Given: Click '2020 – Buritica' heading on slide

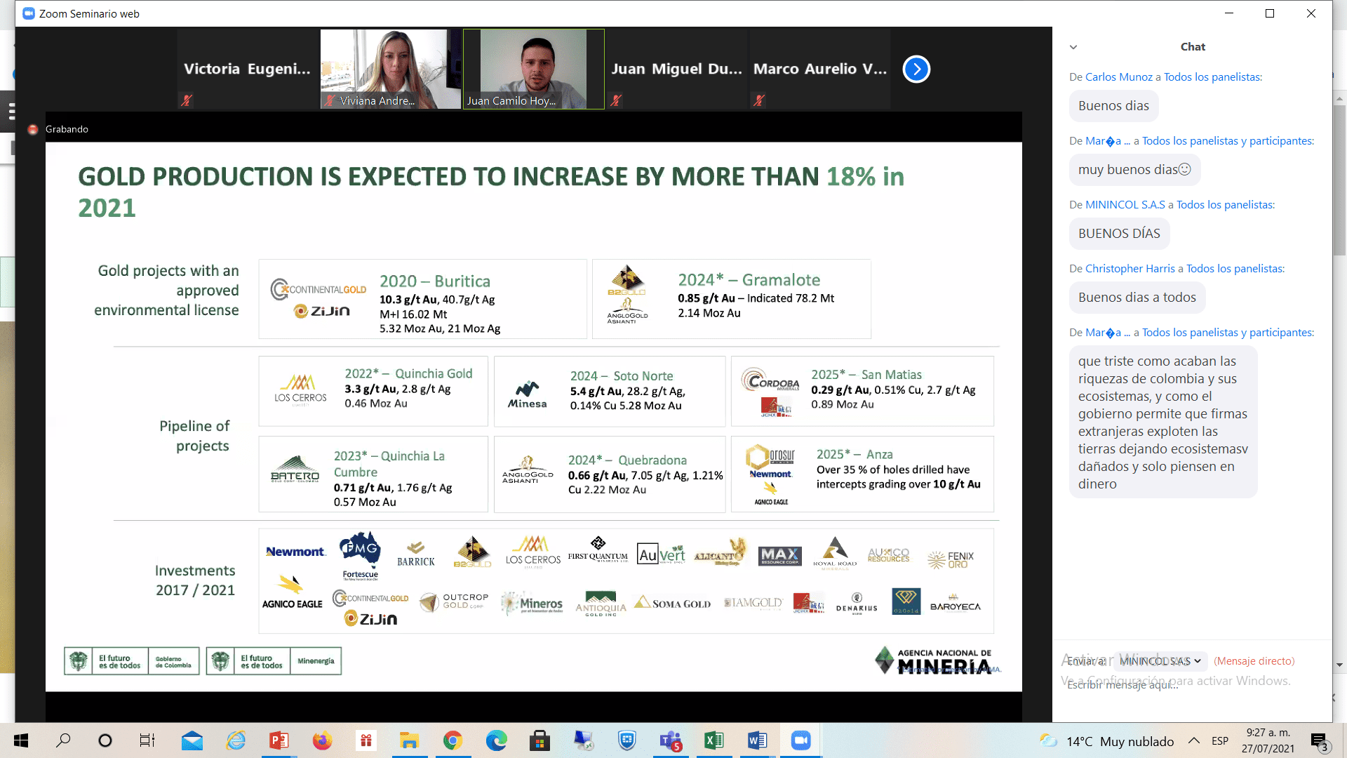Looking at the screenshot, I should click(x=435, y=281).
